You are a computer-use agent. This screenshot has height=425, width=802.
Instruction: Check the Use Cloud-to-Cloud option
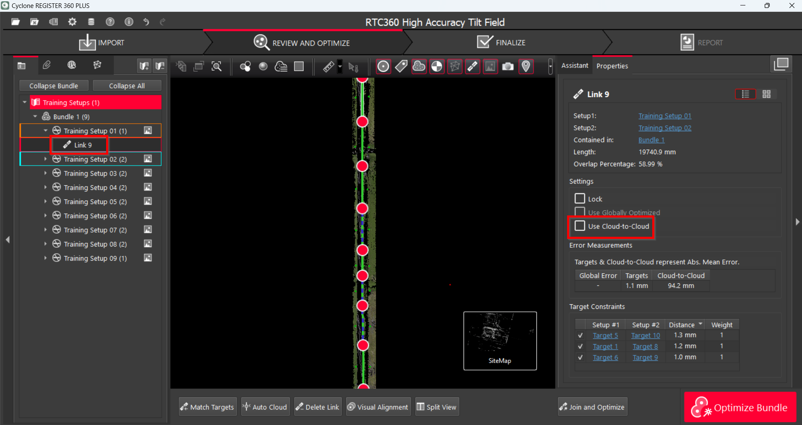(x=580, y=226)
